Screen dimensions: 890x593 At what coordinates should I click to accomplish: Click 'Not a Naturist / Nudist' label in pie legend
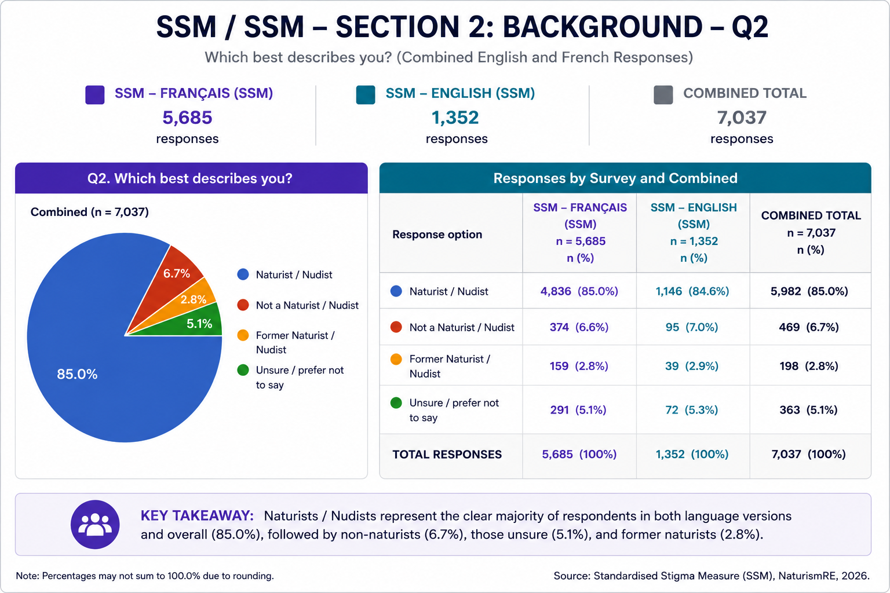point(307,305)
